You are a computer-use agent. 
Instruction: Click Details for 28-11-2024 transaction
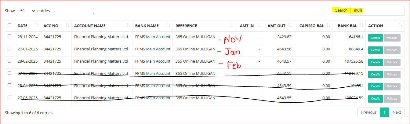tap(376, 38)
